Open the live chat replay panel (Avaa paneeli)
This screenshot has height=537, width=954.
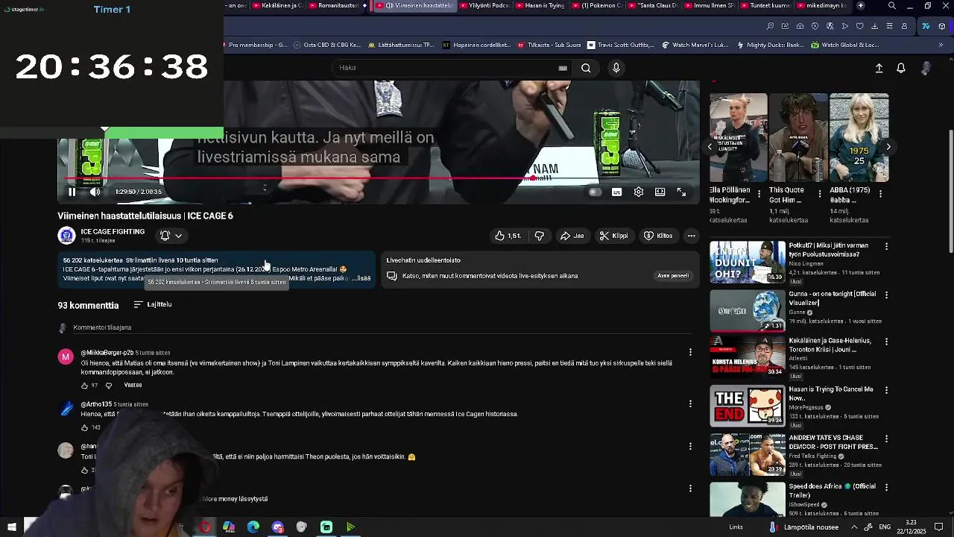(x=673, y=276)
